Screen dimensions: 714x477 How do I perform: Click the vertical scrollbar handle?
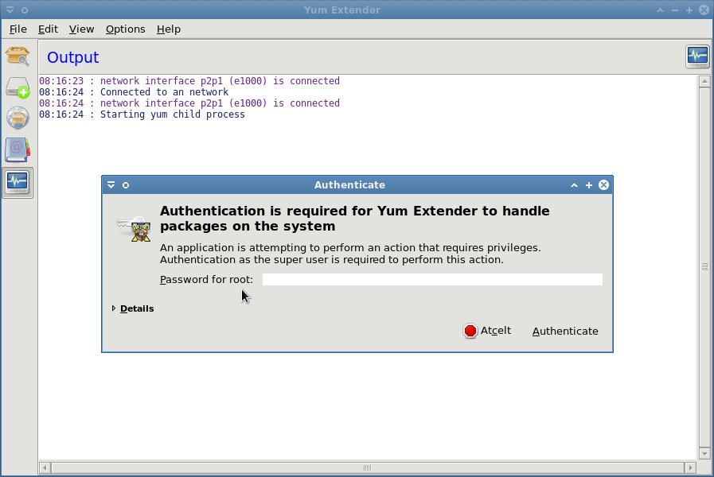click(704, 267)
